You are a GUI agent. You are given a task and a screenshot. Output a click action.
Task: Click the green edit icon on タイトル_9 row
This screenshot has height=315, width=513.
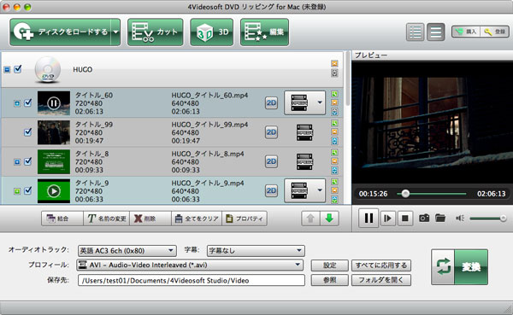(x=334, y=182)
